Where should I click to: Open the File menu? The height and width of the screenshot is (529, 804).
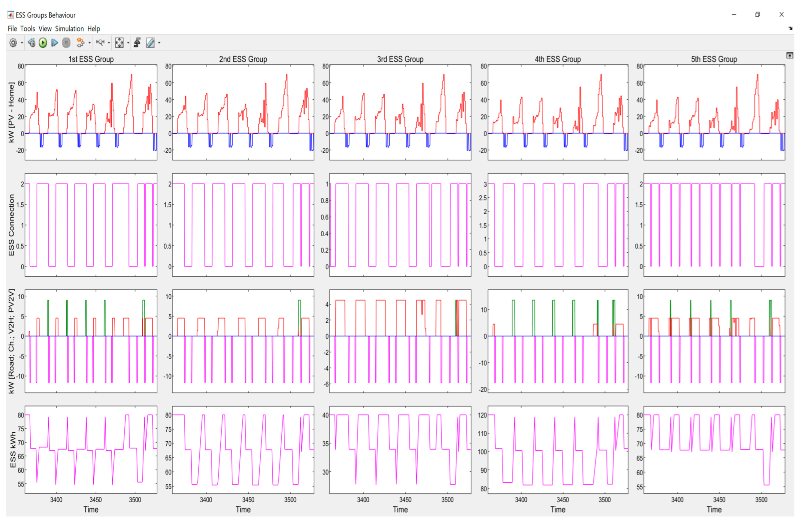tap(12, 29)
